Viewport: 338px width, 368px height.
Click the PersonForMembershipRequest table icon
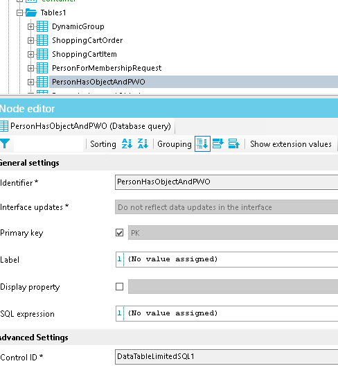pos(42,68)
